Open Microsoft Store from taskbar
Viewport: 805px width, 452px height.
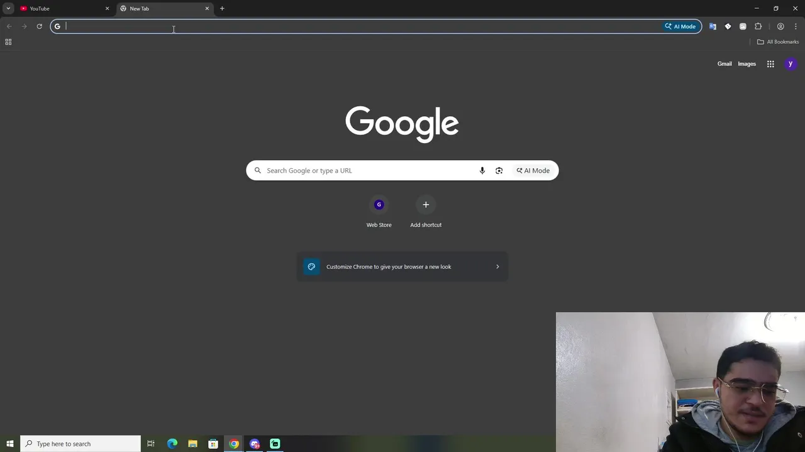pos(213,444)
